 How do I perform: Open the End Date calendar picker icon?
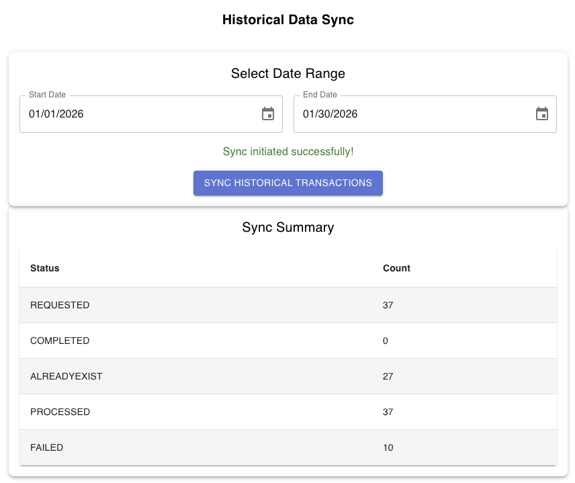(542, 114)
